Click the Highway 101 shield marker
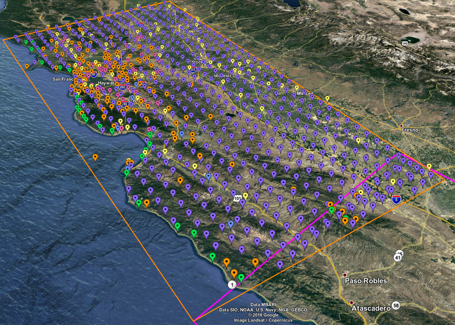The image size is (455, 325). [237, 198]
